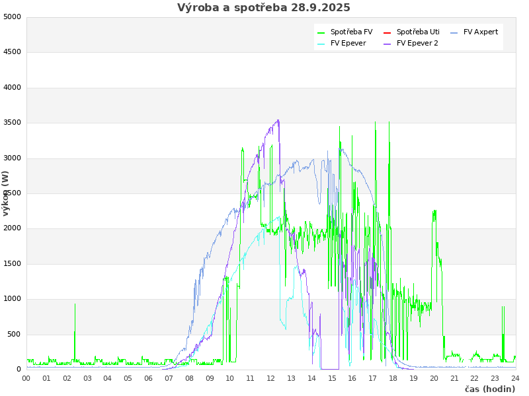Click the red Spotřeba Uti legend swatch

(x=387, y=32)
